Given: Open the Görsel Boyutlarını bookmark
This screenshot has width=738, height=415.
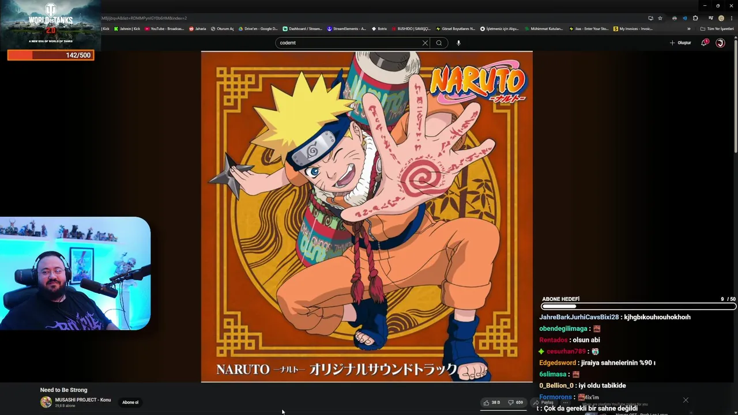Looking at the screenshot, I should (455, 29).
